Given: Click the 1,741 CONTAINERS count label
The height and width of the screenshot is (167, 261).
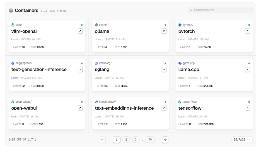Looking at the screenshot, I should [54, 11].
